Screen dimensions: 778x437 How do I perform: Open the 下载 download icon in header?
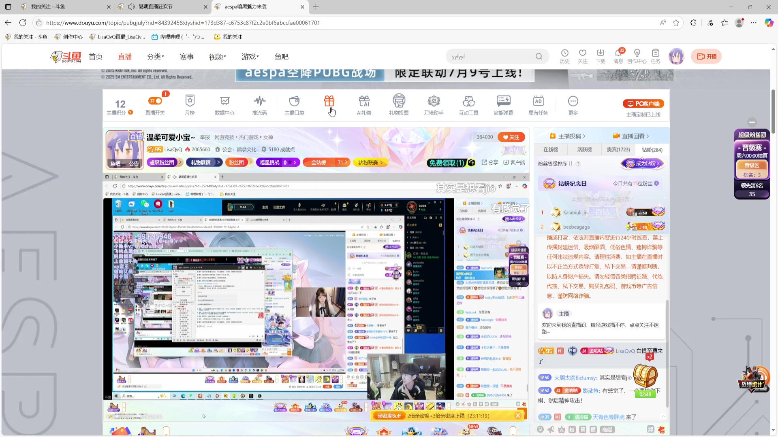601,56
